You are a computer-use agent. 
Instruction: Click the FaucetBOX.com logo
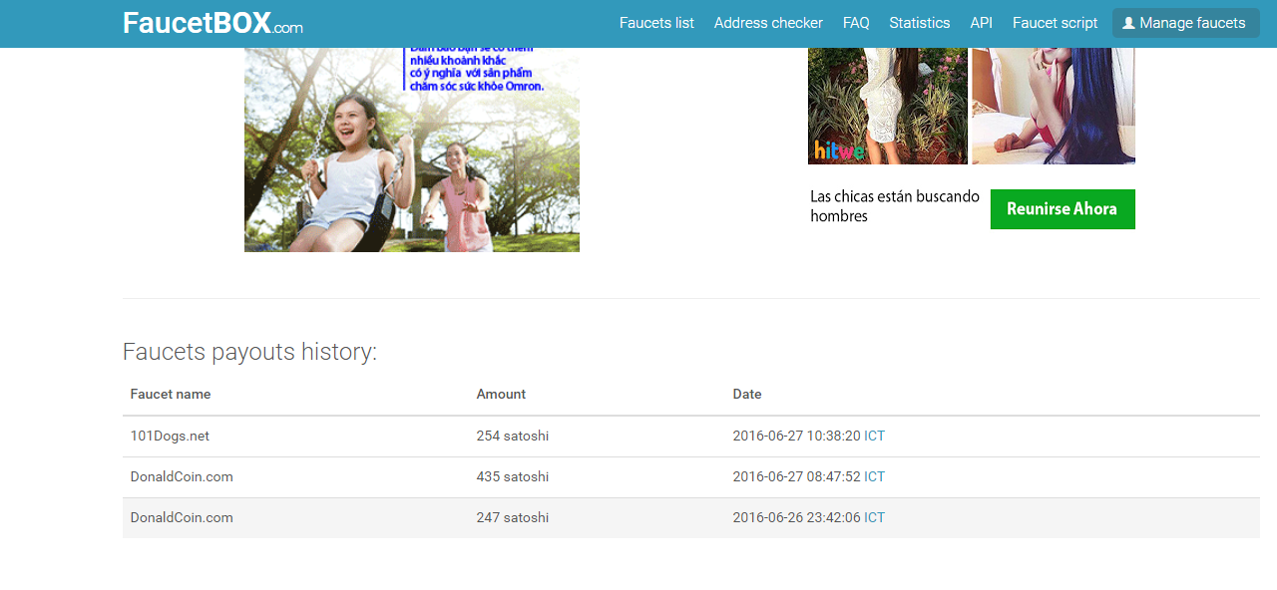click(x=213, y=23)
